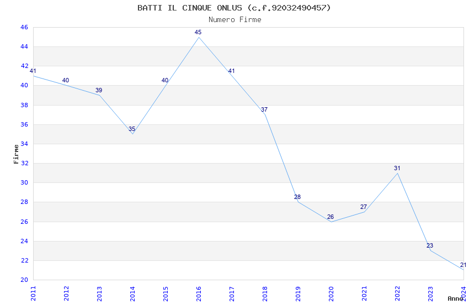This screenshot has height=304, width=469.
Task: Click the data label '23' for year 2023
Action: tap(430, 245)
